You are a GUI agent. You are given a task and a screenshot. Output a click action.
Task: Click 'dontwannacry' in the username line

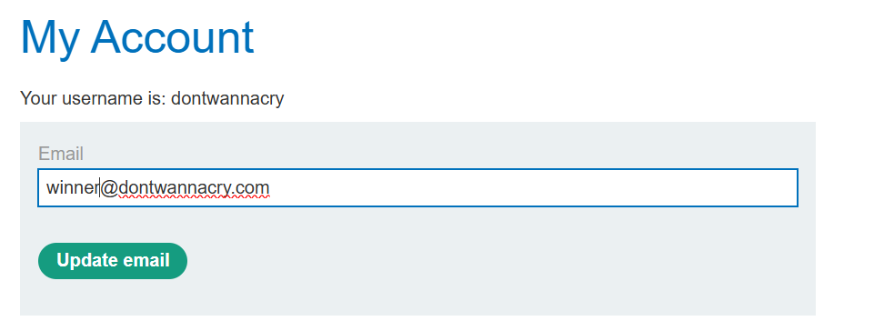(x=227, y=98)
